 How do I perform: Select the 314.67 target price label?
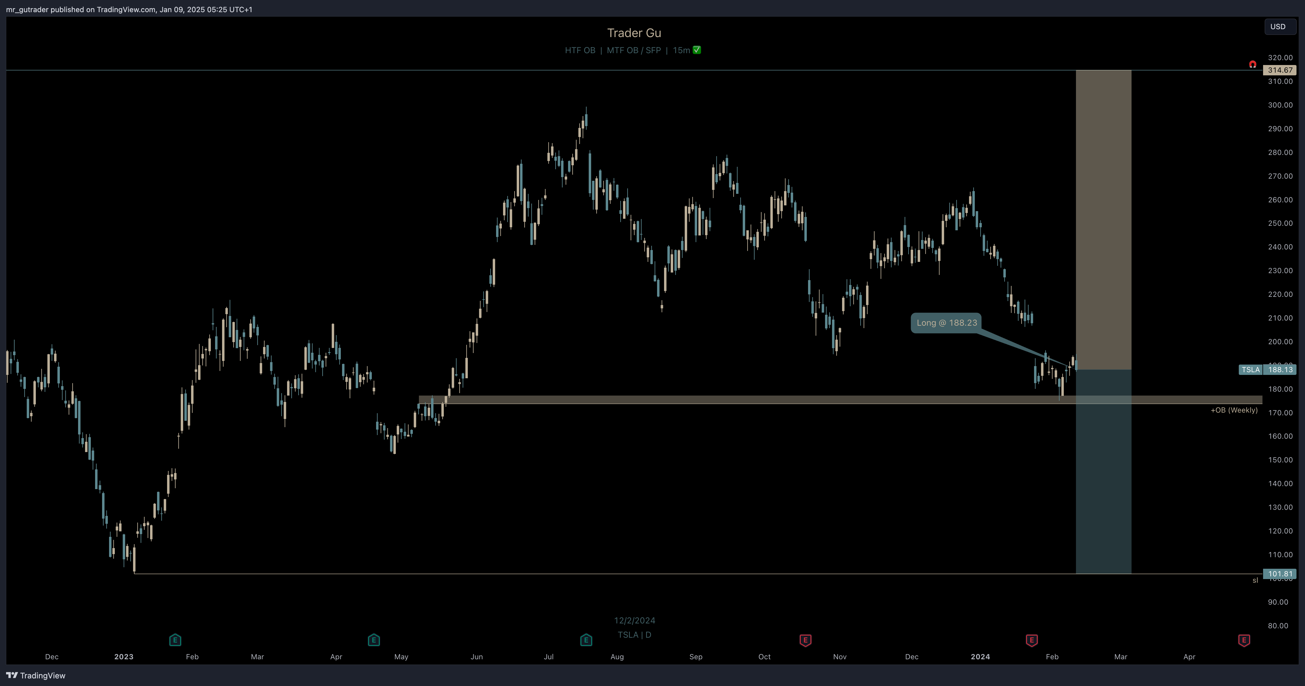pyautogui.click(x=1280, y=70)
